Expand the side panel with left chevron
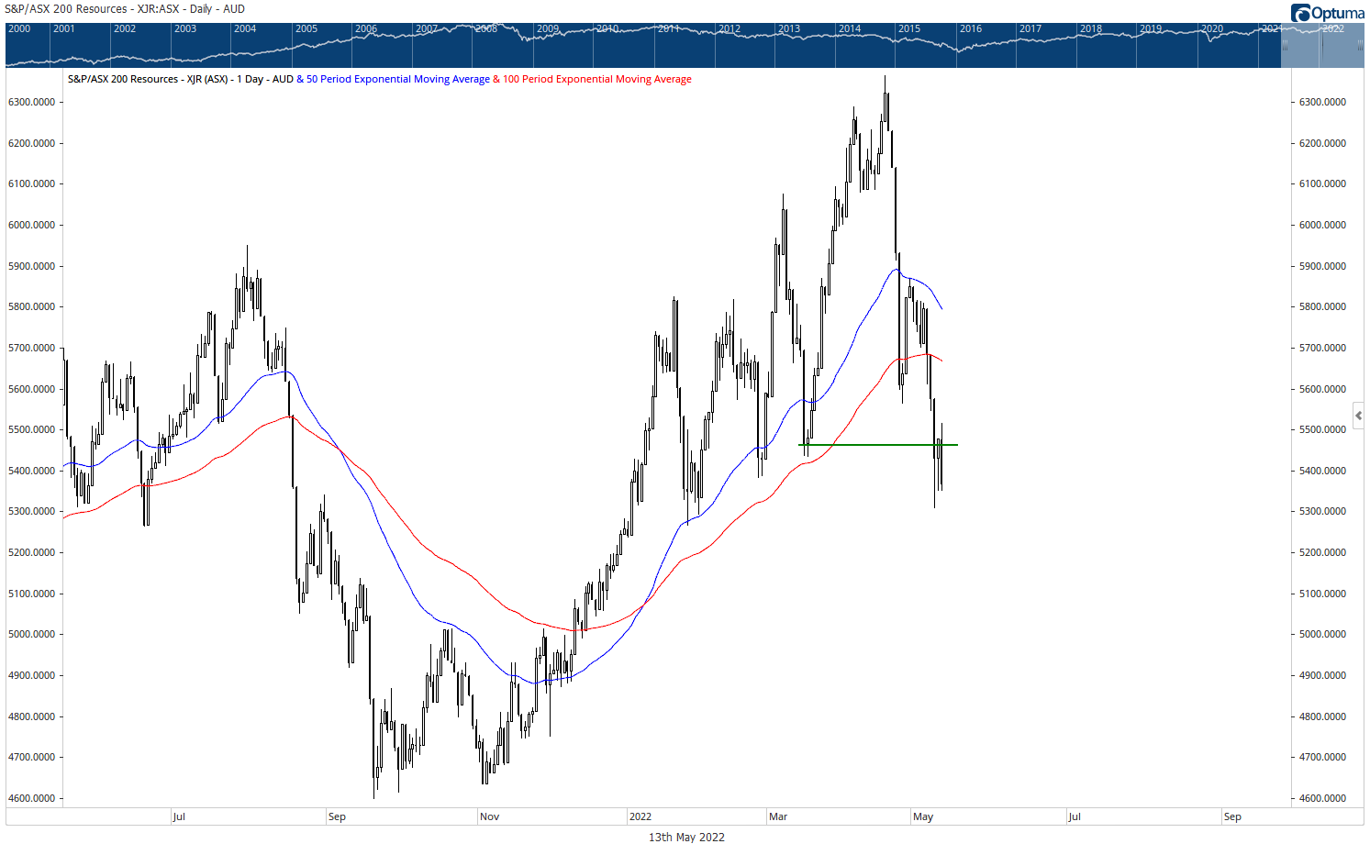This screenshot has height=855, width=1370. point(1358,416)
